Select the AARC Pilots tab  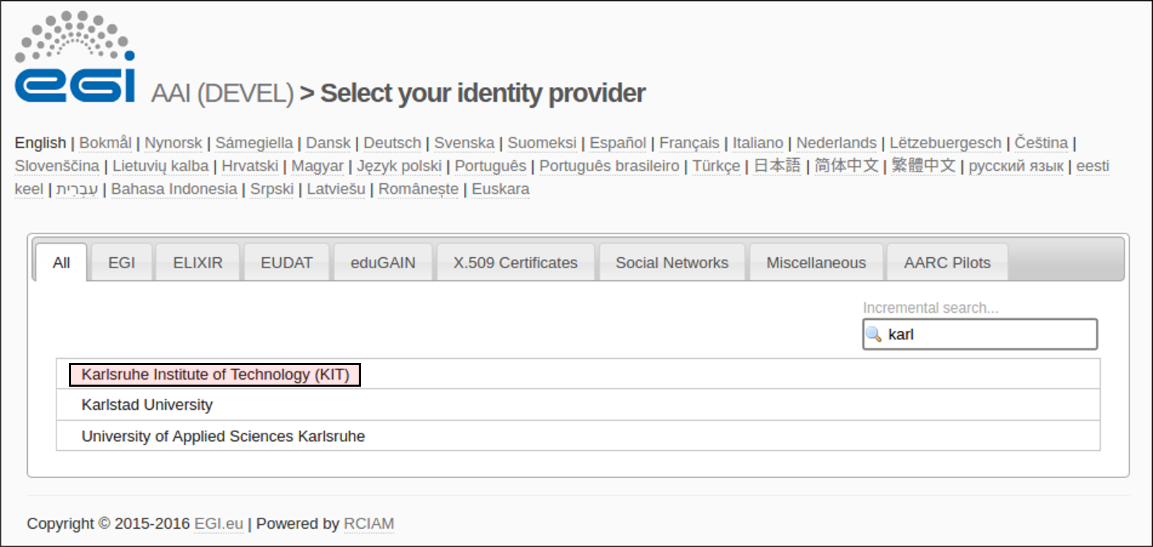tap(947, 263)
